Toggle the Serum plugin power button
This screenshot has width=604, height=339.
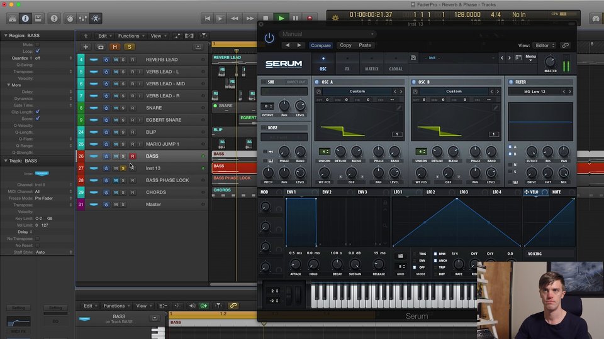coord(269,38)
